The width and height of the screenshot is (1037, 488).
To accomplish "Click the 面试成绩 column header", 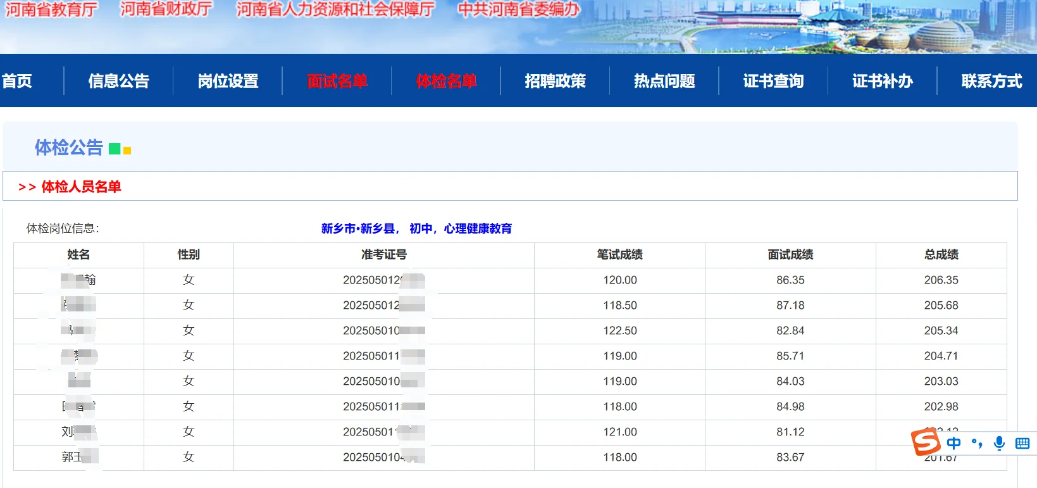I will pyautogui.click(x=791, y=254).
